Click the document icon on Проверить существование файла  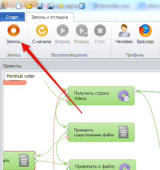(x=123, y=132)
